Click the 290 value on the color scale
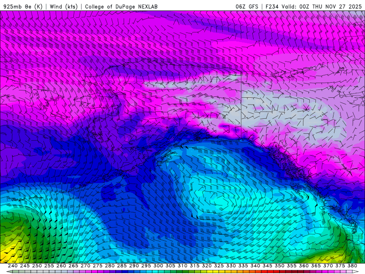Screen dimensions: 365x274 tap(134, 266)
